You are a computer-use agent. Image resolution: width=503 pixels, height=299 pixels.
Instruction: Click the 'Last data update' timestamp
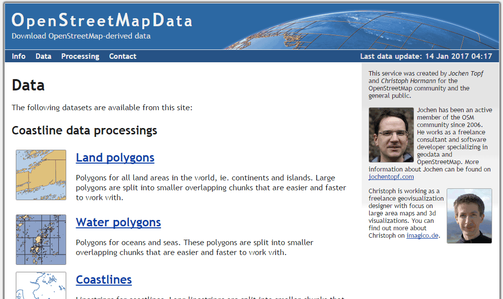(x=426, y=56)
